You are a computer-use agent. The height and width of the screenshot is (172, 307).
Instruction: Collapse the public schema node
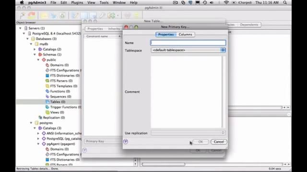38,60
